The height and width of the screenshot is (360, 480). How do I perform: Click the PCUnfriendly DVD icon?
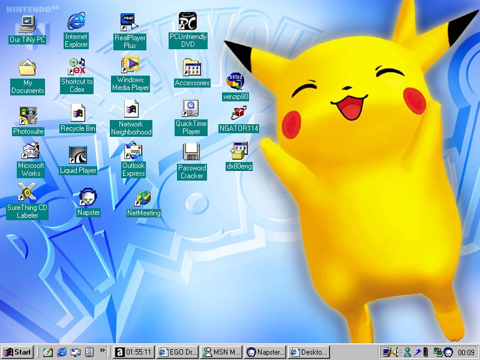click(188, 22)
